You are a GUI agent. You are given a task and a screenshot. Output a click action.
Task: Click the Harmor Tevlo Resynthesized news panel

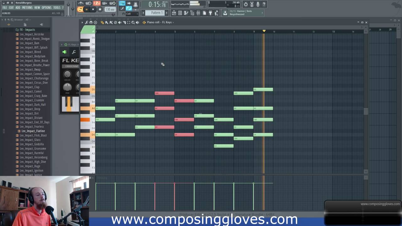[246, 13]
